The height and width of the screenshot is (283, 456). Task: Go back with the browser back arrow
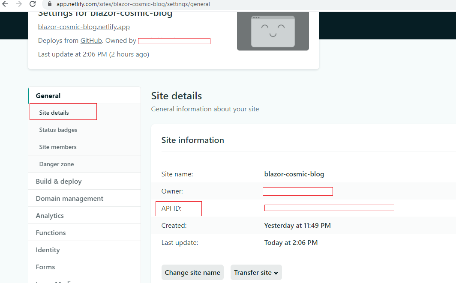coord(5,4)
